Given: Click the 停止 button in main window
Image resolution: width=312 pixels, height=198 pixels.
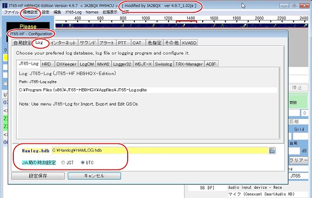Looking at the screenshot, I should [x=298, y=88].
